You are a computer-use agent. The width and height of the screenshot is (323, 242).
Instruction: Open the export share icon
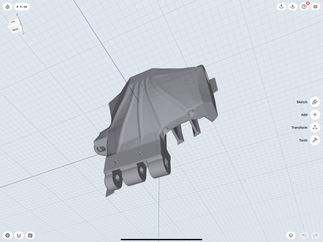click(281, 7)
